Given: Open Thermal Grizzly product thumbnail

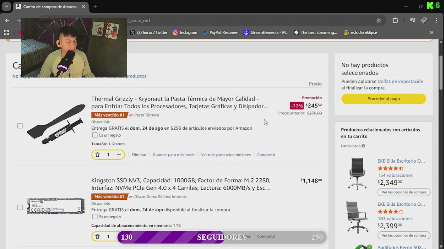Looking at the screenshot, I should pyautogui.click(x=56, y=124).
